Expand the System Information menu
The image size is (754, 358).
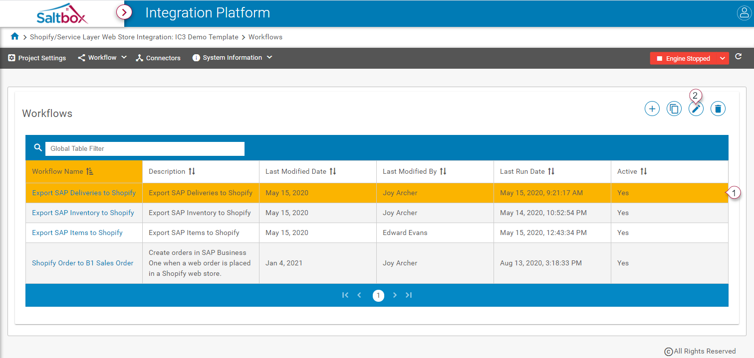[x=233, y=58]
